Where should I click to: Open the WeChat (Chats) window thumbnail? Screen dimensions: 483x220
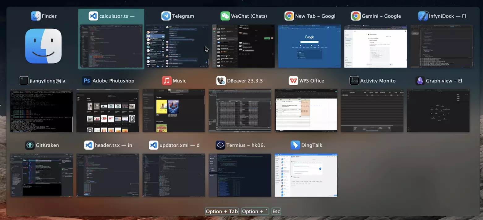click(x=243, y=46)
